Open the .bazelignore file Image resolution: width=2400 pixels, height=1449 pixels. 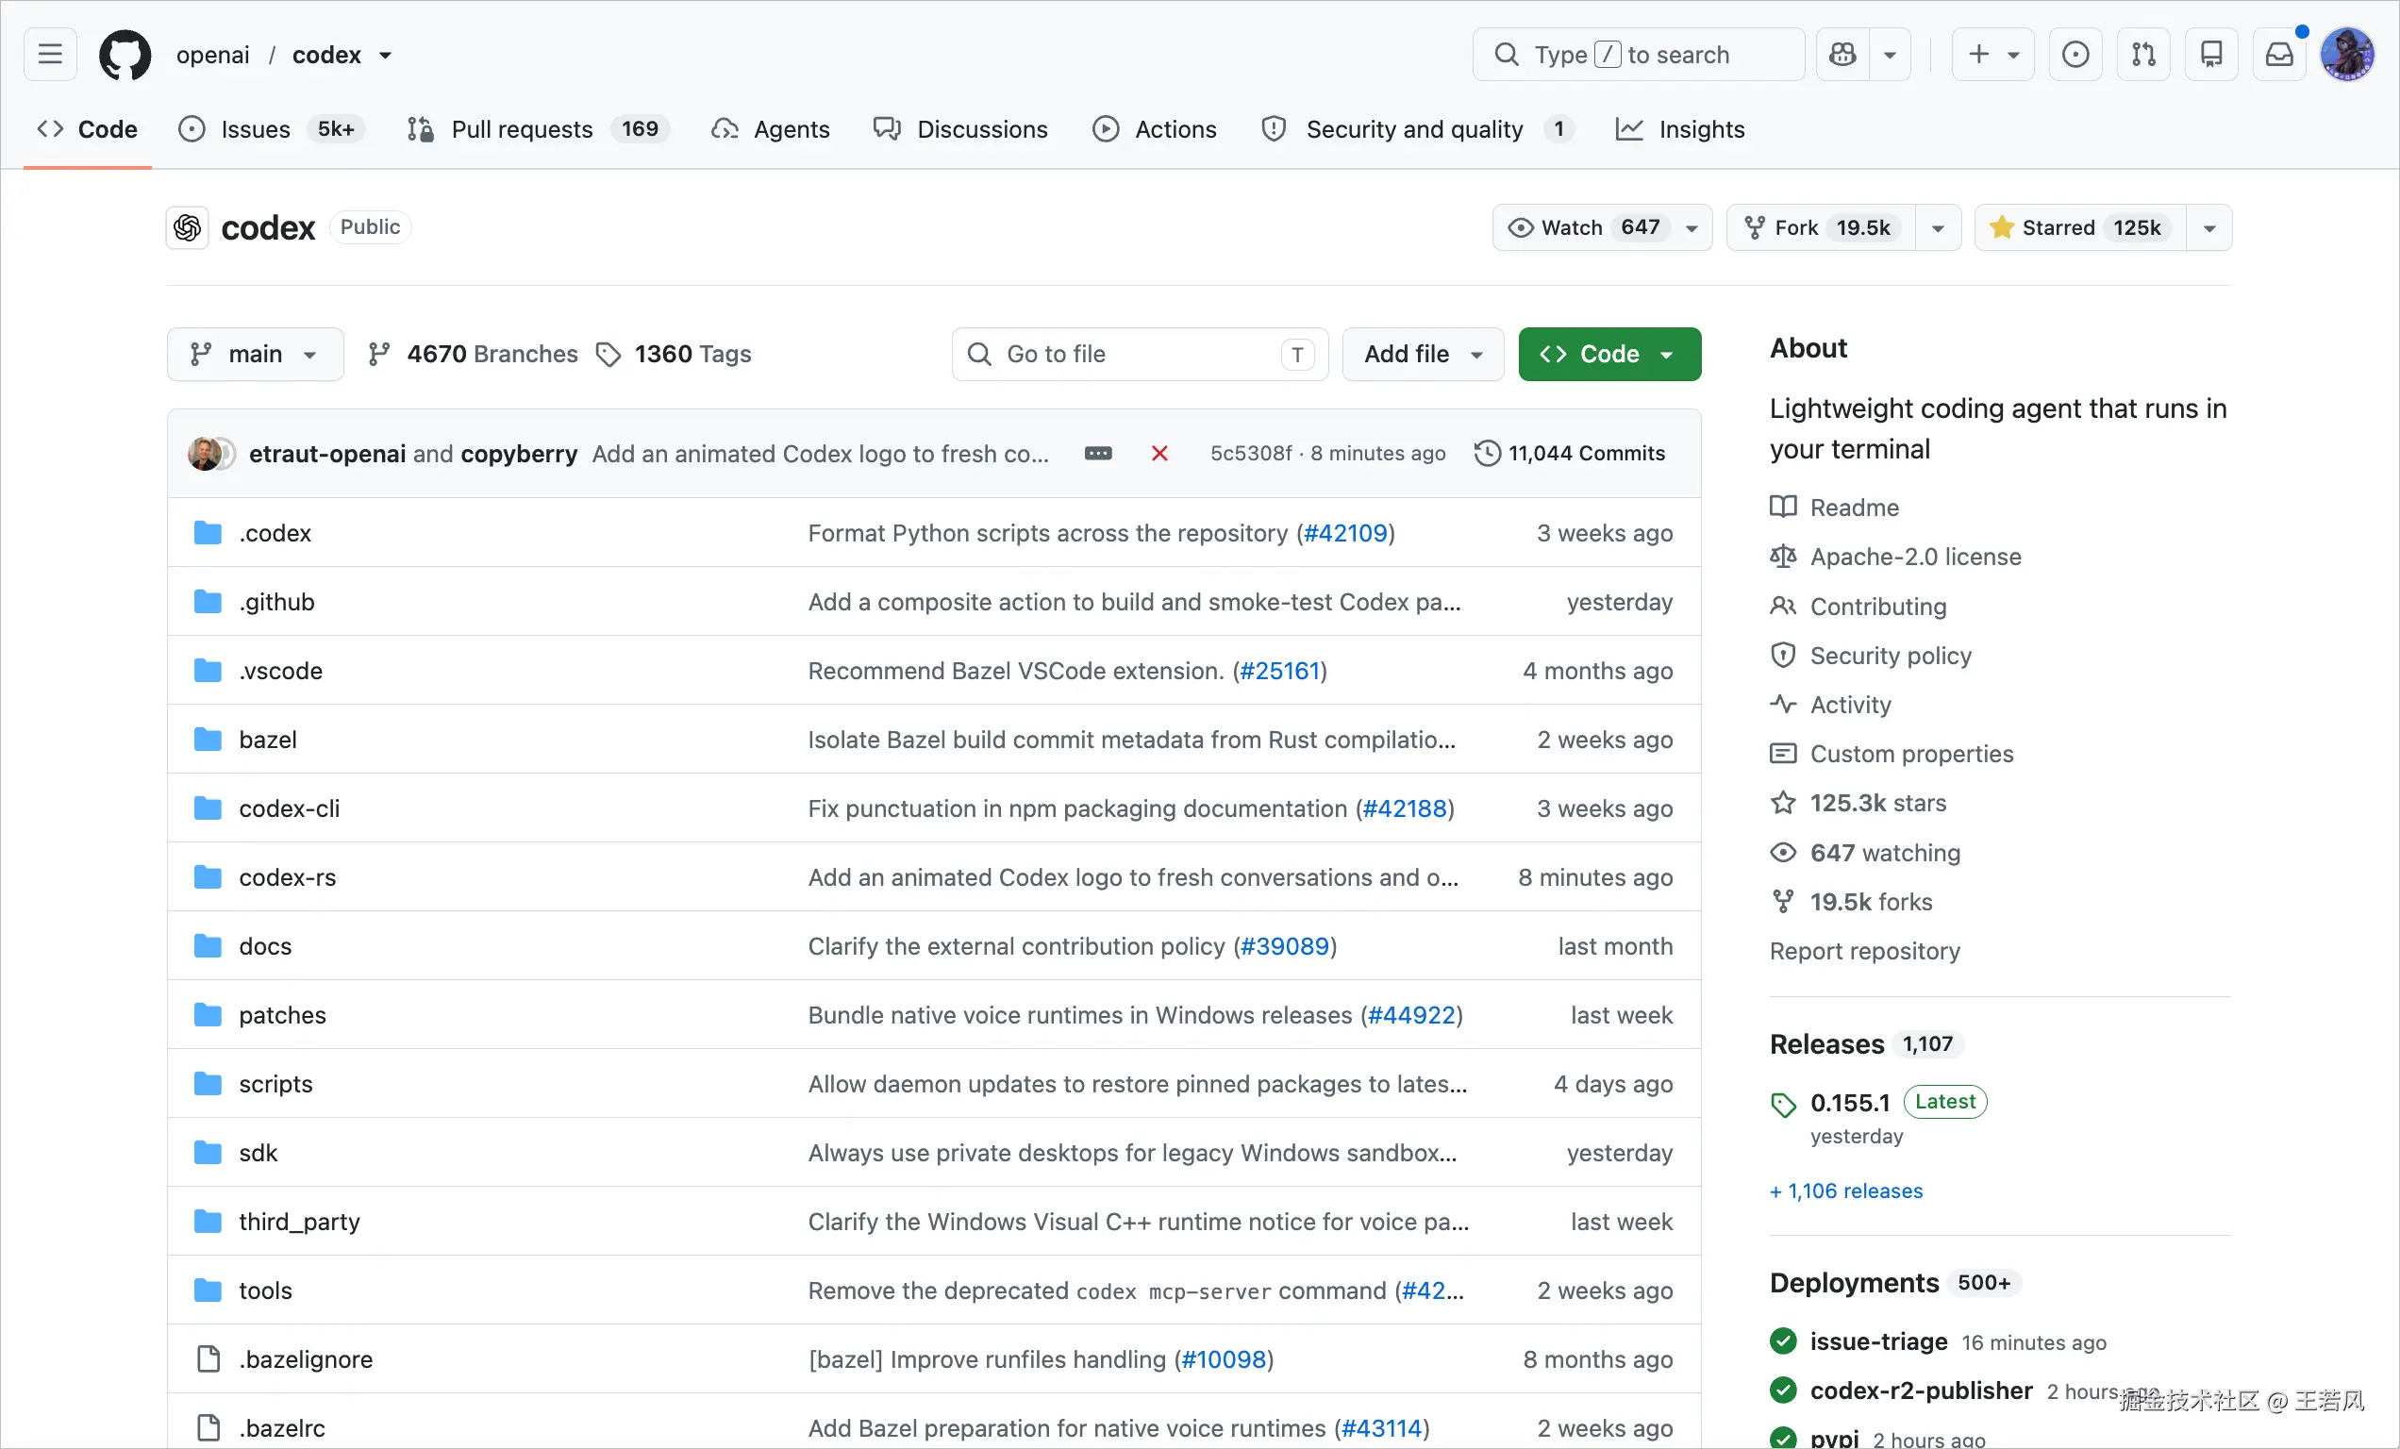click(x=306, y=1359)
